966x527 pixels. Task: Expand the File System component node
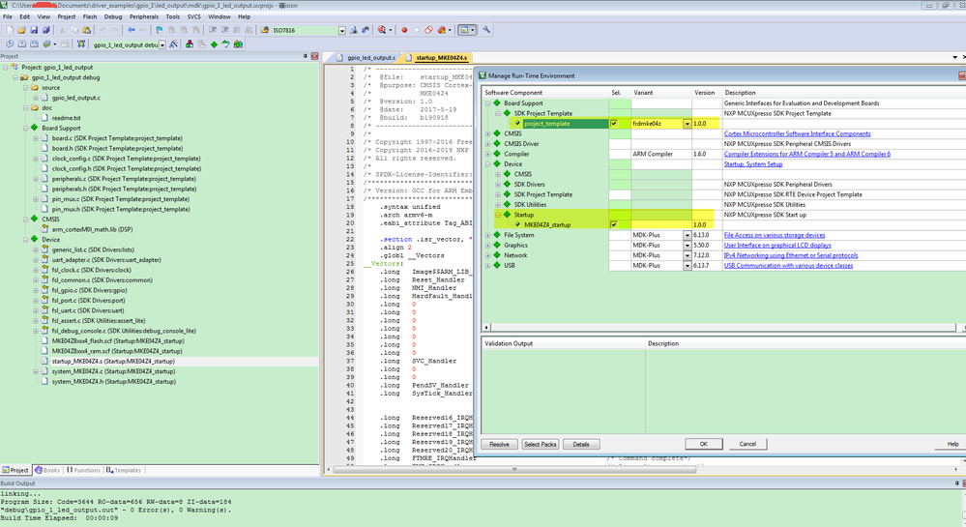coord(487,235)
